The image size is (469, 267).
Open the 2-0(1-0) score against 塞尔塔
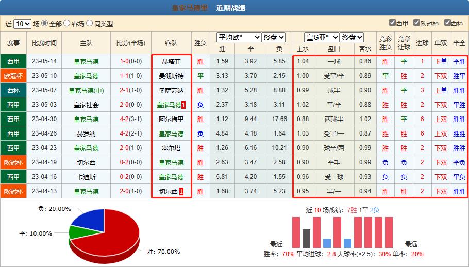click(131, 148)
